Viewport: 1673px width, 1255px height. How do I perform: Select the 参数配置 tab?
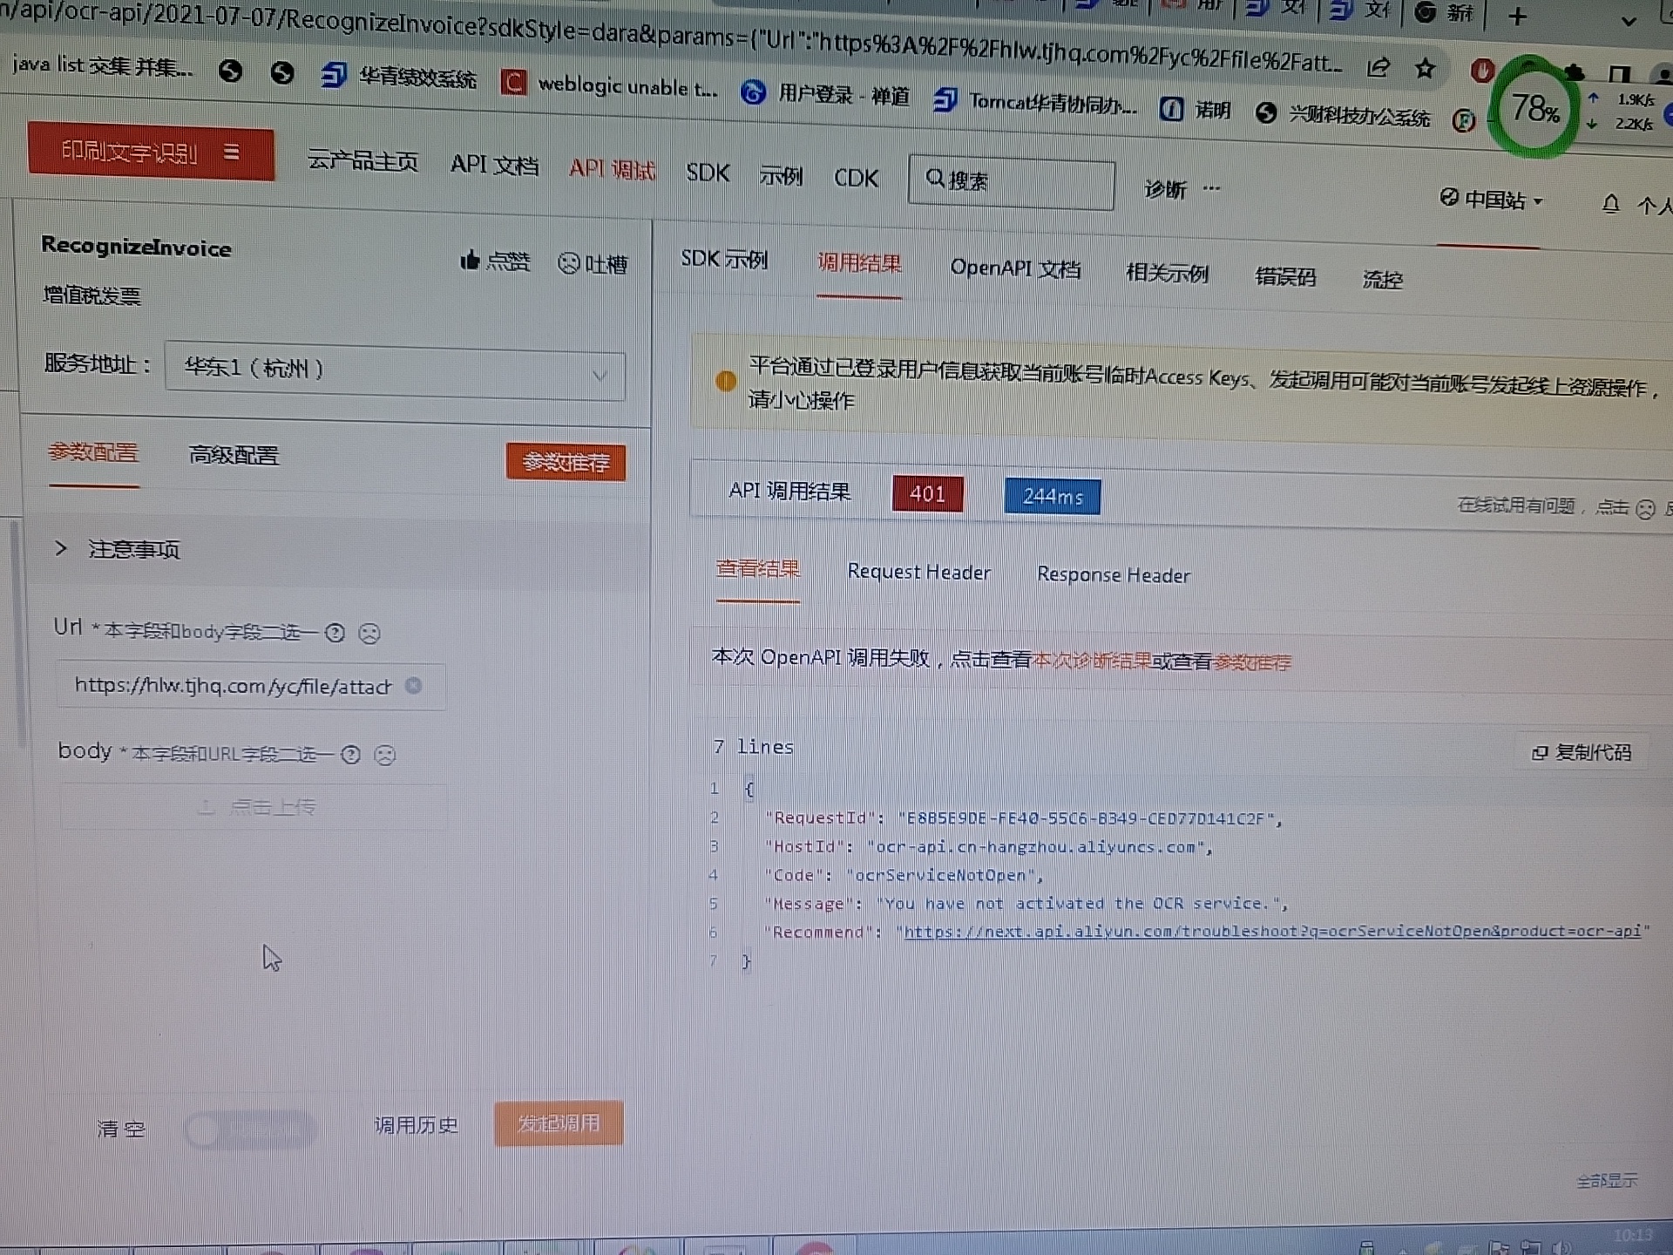pos(93,452)
